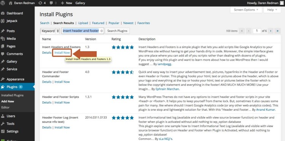Switch to the Popular plugins tab

114,23
